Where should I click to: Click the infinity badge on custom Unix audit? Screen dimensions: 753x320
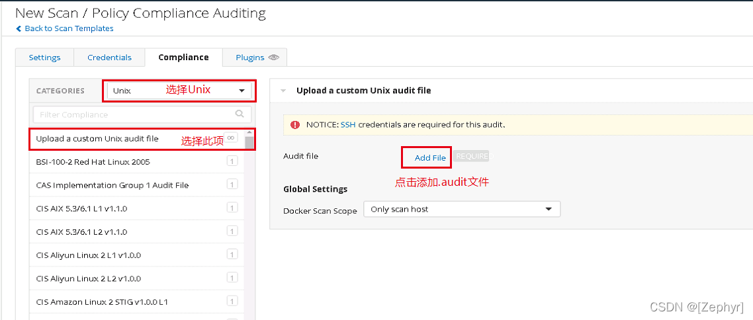[231, 138]
